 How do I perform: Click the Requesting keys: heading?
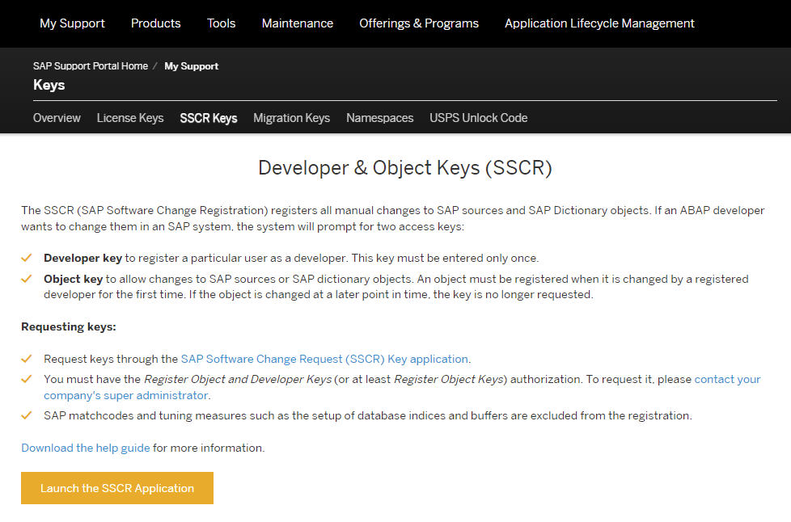point(69,326)
